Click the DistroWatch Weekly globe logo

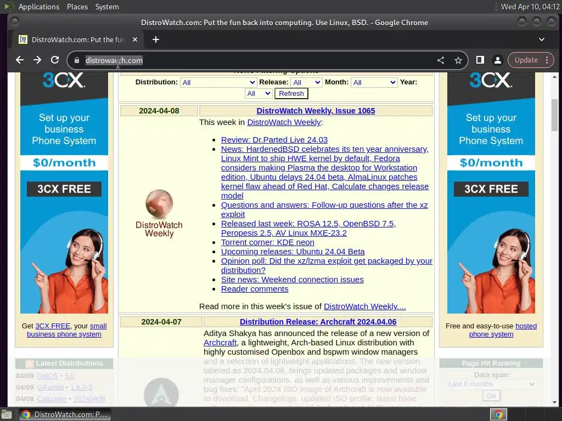coord(159,213)
